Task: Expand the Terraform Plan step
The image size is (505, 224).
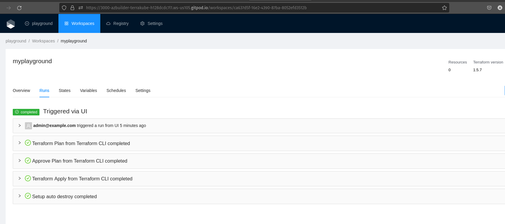Action: (x=20, y=143)
